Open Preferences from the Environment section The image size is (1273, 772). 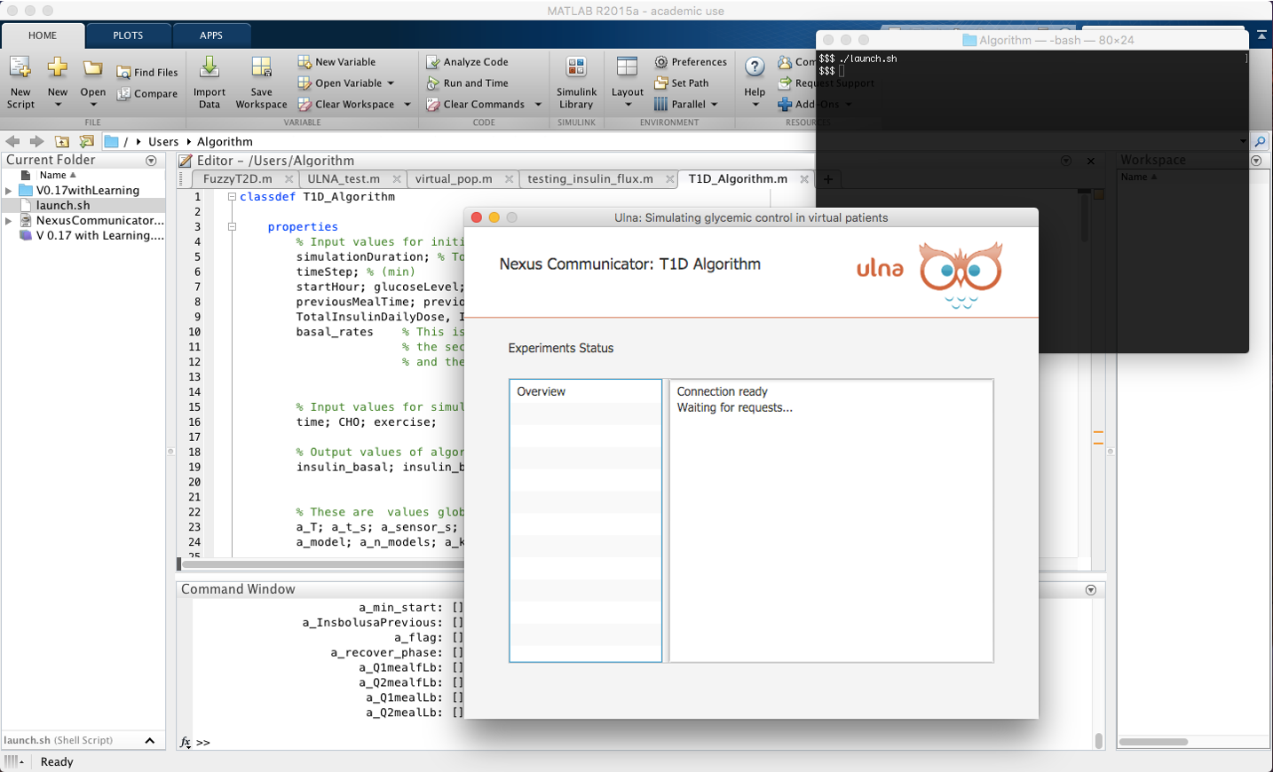pos(691,62)
